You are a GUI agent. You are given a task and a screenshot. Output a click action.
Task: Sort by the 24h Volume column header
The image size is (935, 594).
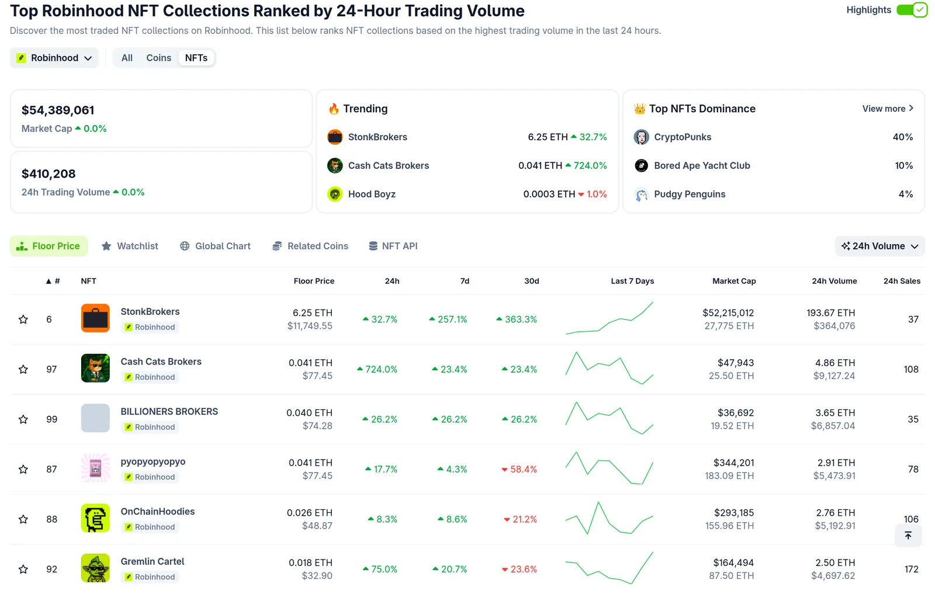coord(834,281)
